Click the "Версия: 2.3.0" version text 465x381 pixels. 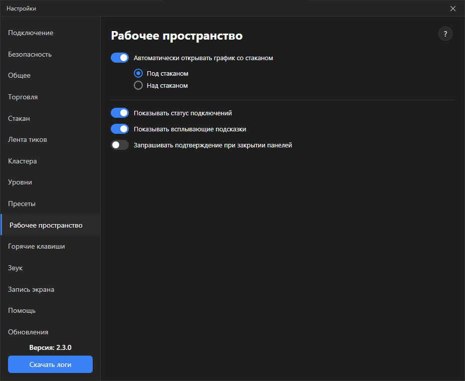click(x=51, y=347)
